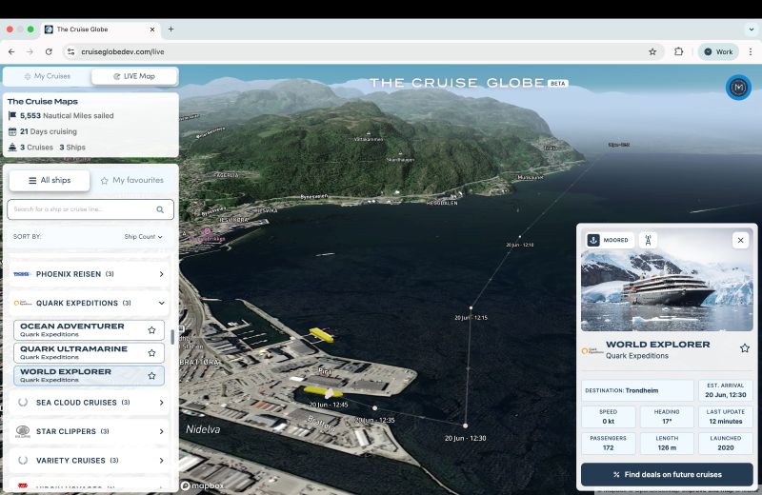Click the antenna signal icon on ship card

point(648,240)
